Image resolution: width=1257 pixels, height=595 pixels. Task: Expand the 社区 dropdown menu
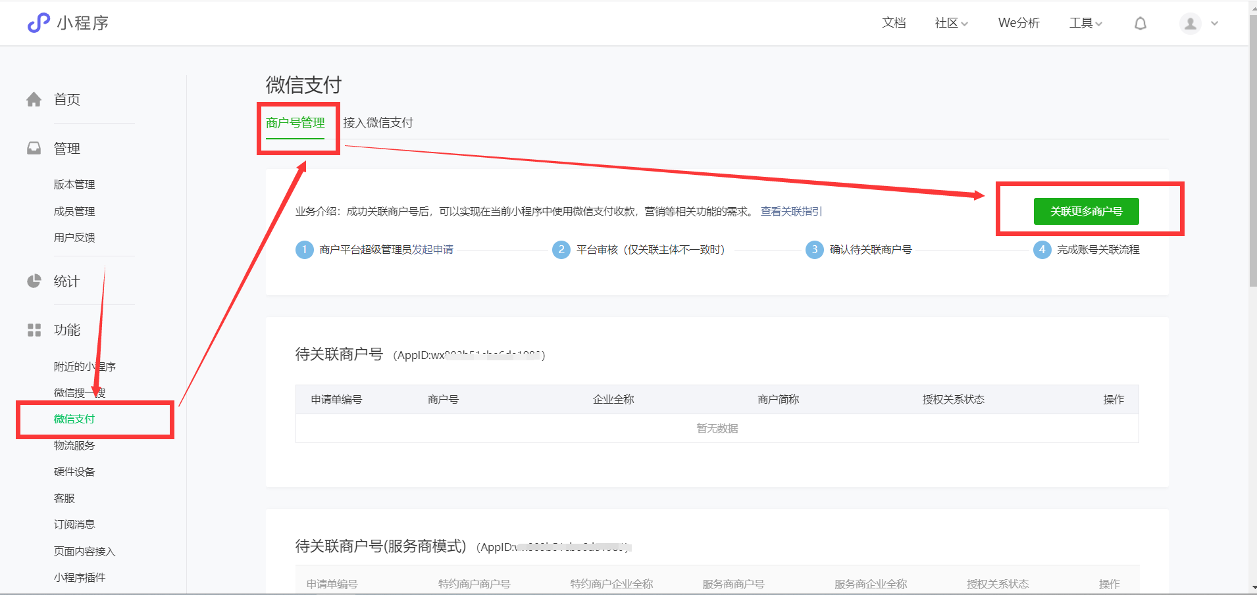click(951, 23)
